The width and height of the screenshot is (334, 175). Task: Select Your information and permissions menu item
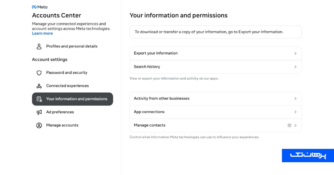72,99
